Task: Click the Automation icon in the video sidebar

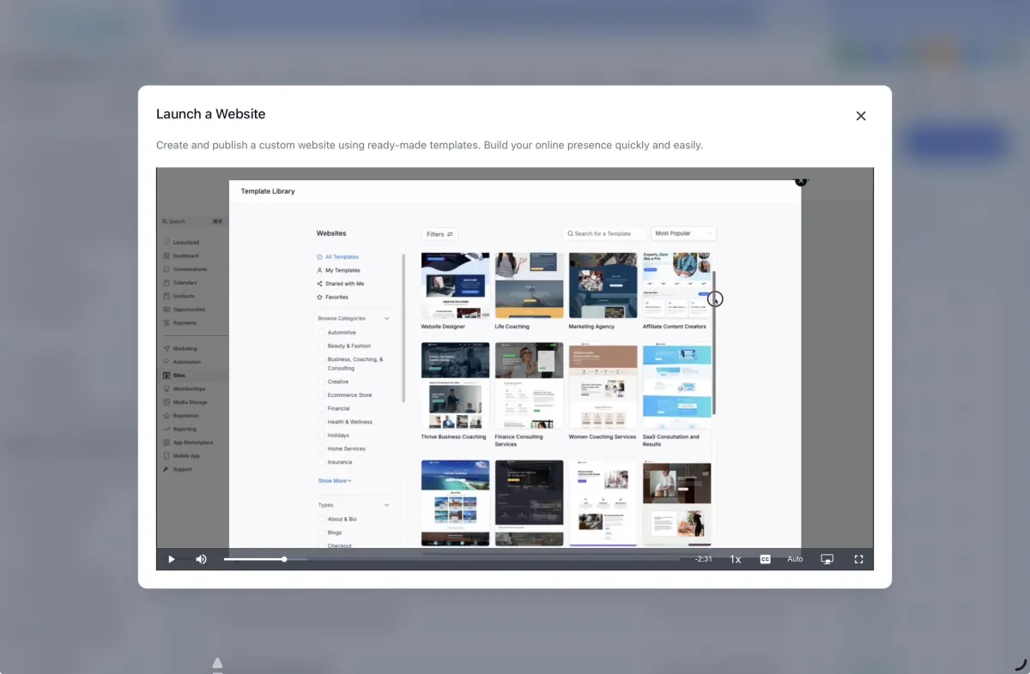Action: click(166, 362)
